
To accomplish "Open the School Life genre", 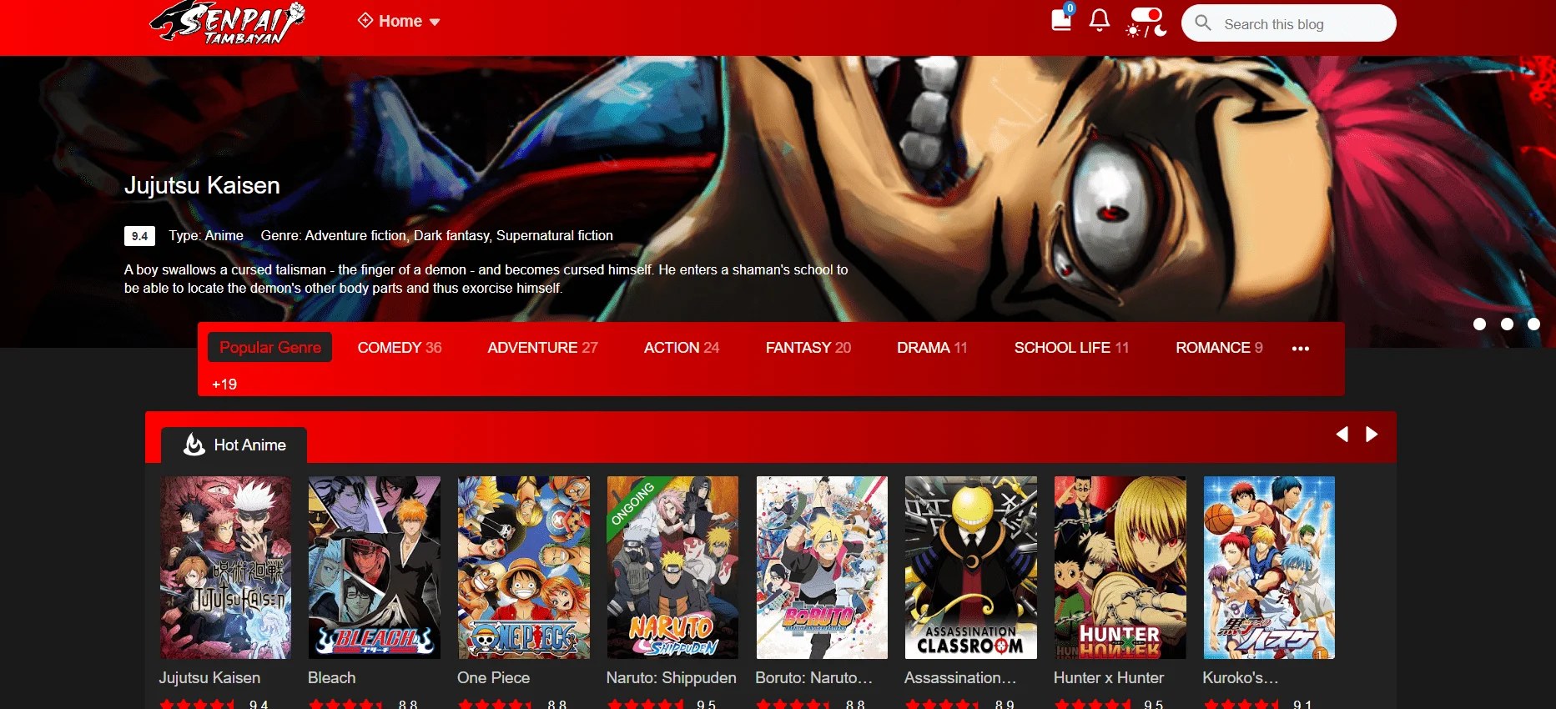I will [1071, 348].
